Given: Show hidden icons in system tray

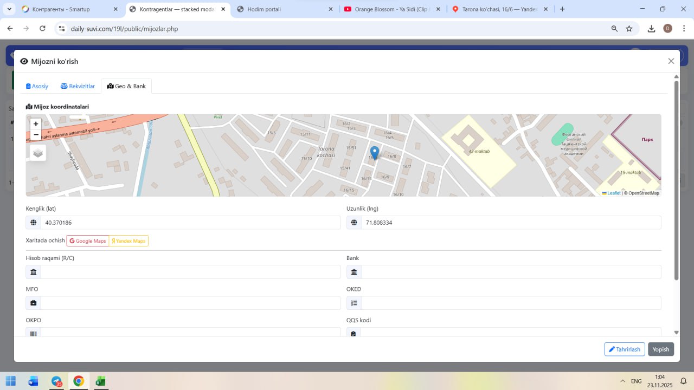Looking at the screenshot, I should pyautogui.click(x=622, y=381).
